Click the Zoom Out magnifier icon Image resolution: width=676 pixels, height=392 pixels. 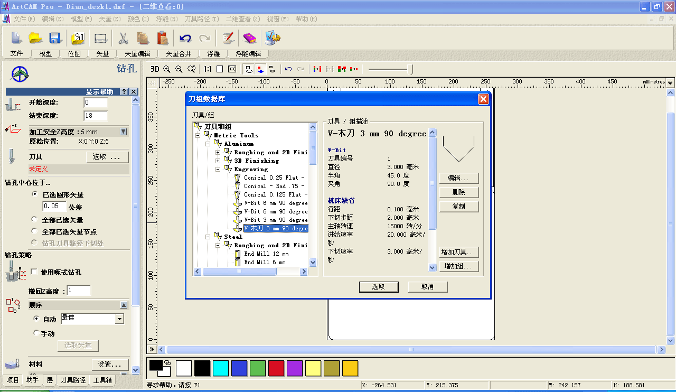(x=179, y=69)
